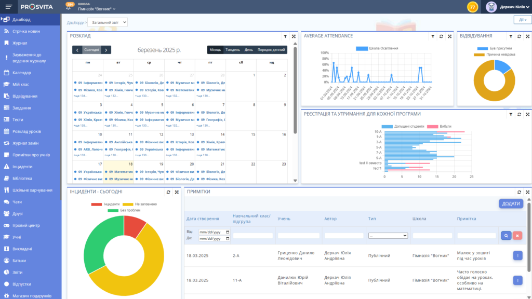Open the Загальний звіт dashboard dropdown
Screen dimensions: 532x299
[x=107, y=22]
